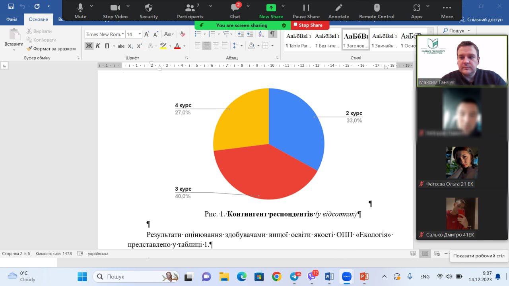The width and height of the screenshot is (509, 286).
Task: Open the Файл menu tab
Action: point(12,19)
